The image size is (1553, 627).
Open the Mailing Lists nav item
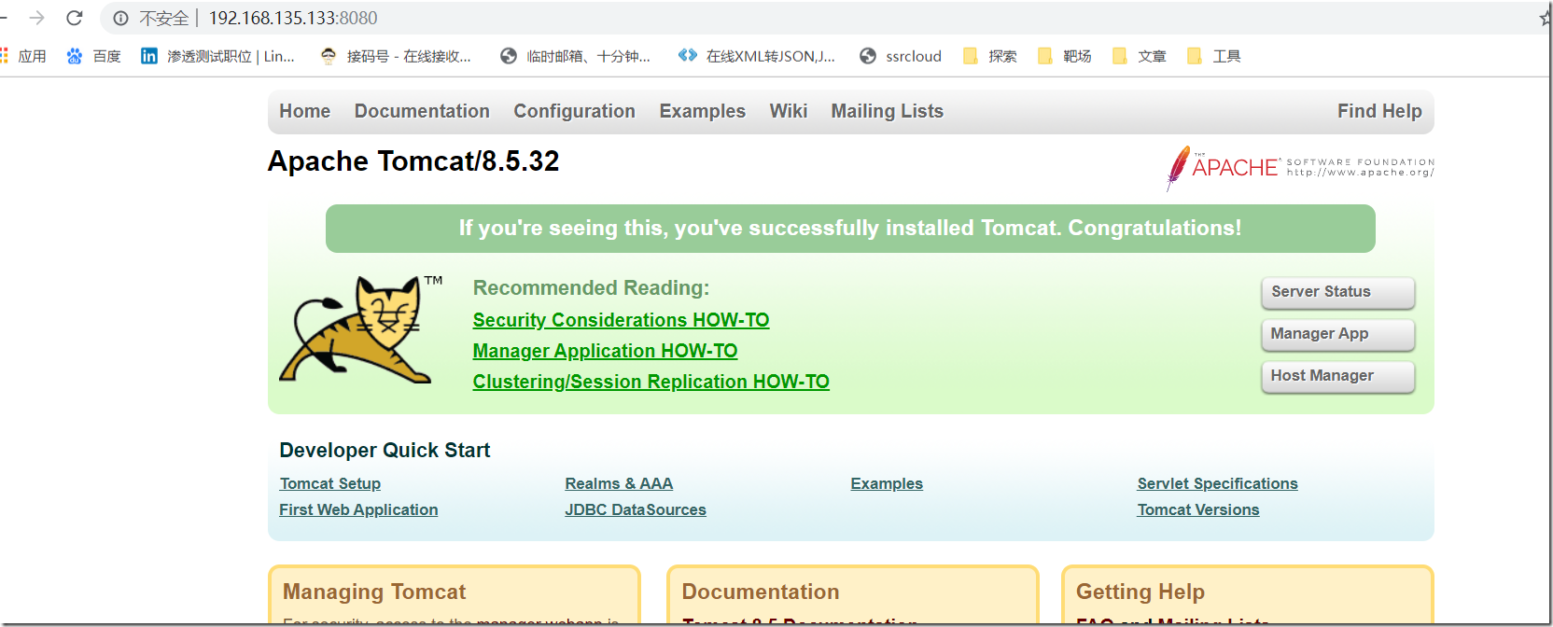[888, 111]
